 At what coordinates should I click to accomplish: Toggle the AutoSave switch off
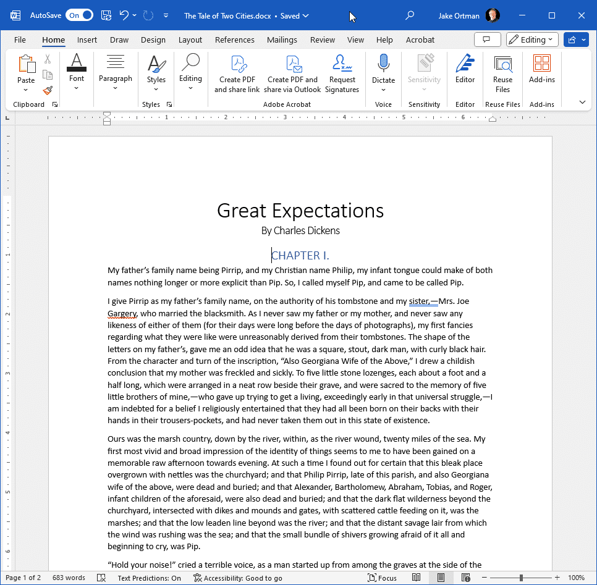click(79, 15)
